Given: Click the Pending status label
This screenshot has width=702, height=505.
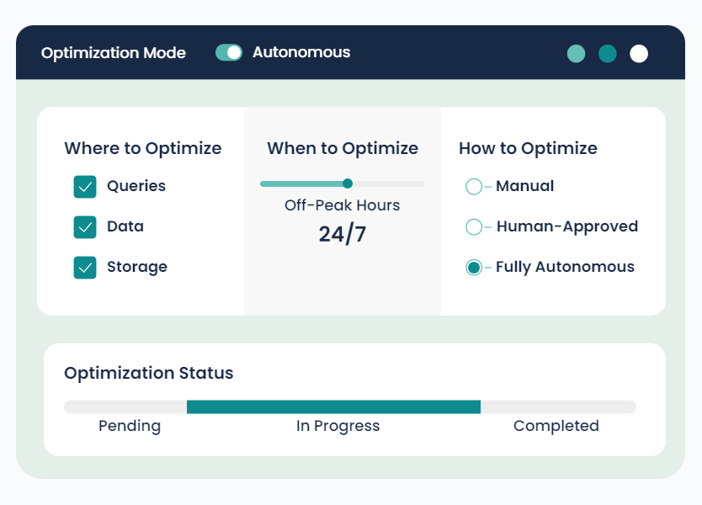Looking at the screenshot, I should [x=130, y=426].
